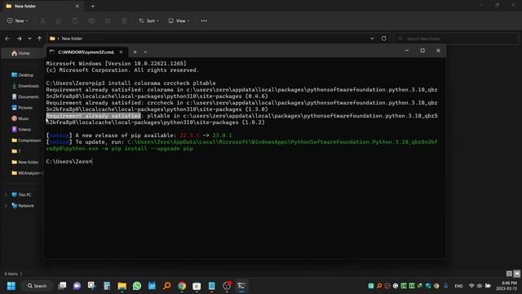
Task: Click the greyed-out Paste icon in Explorer toolbar
Action: (x=75, y=21)
